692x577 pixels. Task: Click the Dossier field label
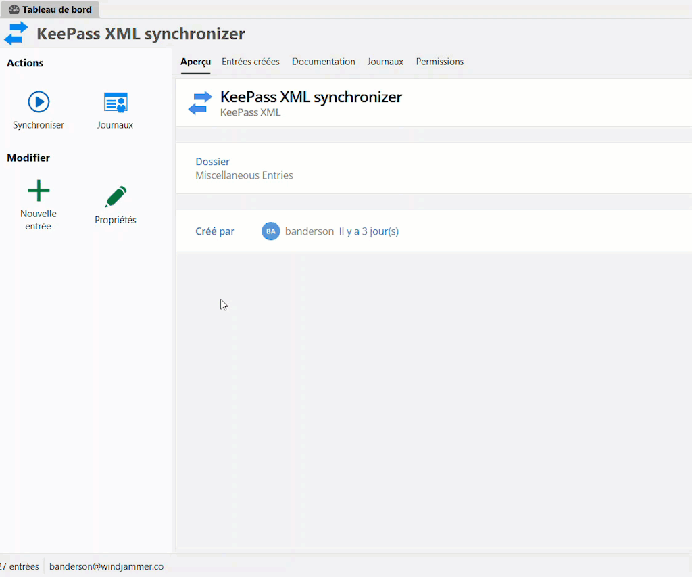point(212,162)
